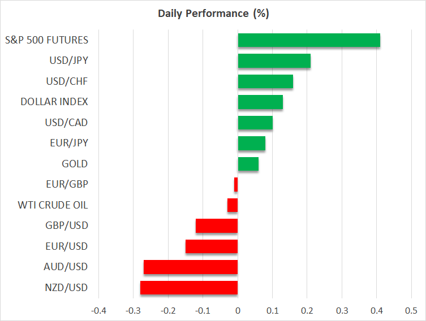Select the GBP/USD red bar

pos(217,226)
